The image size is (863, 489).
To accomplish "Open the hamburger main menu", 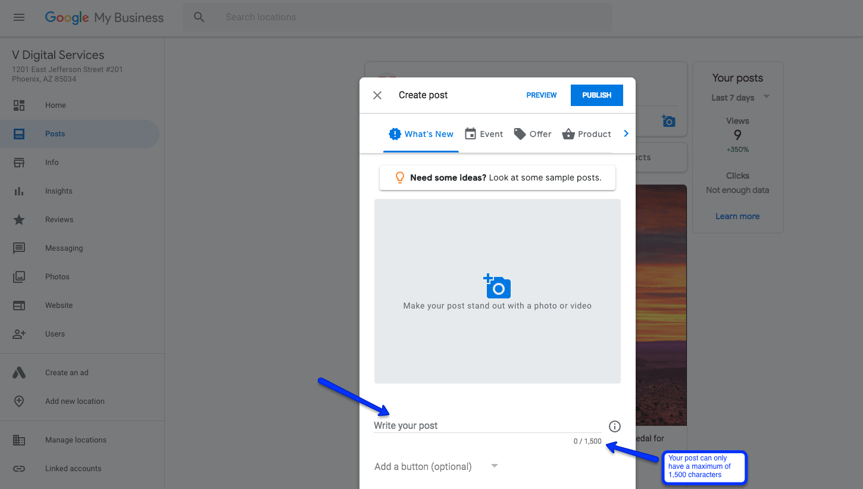I will click(19, 17).
